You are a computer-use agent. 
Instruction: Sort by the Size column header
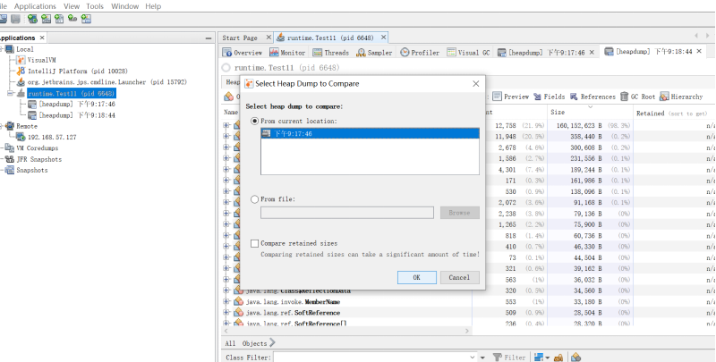[590, 112]
